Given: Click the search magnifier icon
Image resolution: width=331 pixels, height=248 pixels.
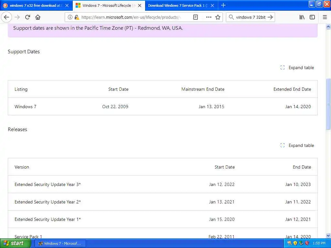Looking at the screenshot, I should pos(231,17).
